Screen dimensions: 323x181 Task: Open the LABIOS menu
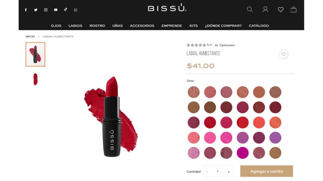75,26
